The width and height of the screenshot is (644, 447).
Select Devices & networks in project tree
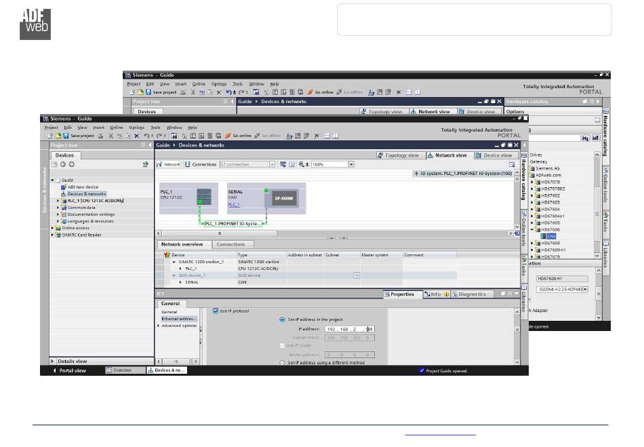point(87,194)
